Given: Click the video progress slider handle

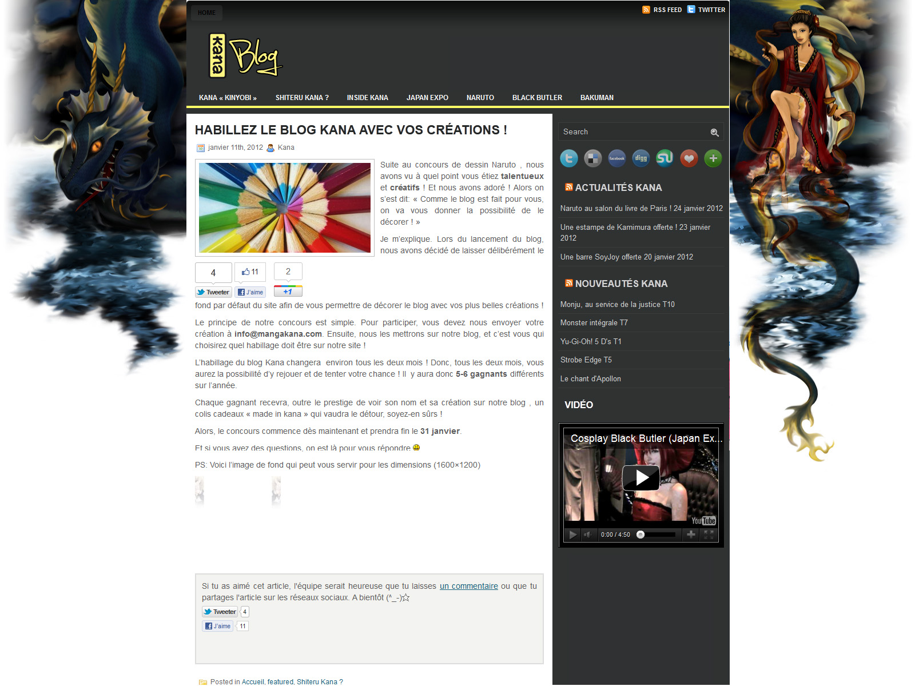Looking at the screenshot, I should (640, 535).
